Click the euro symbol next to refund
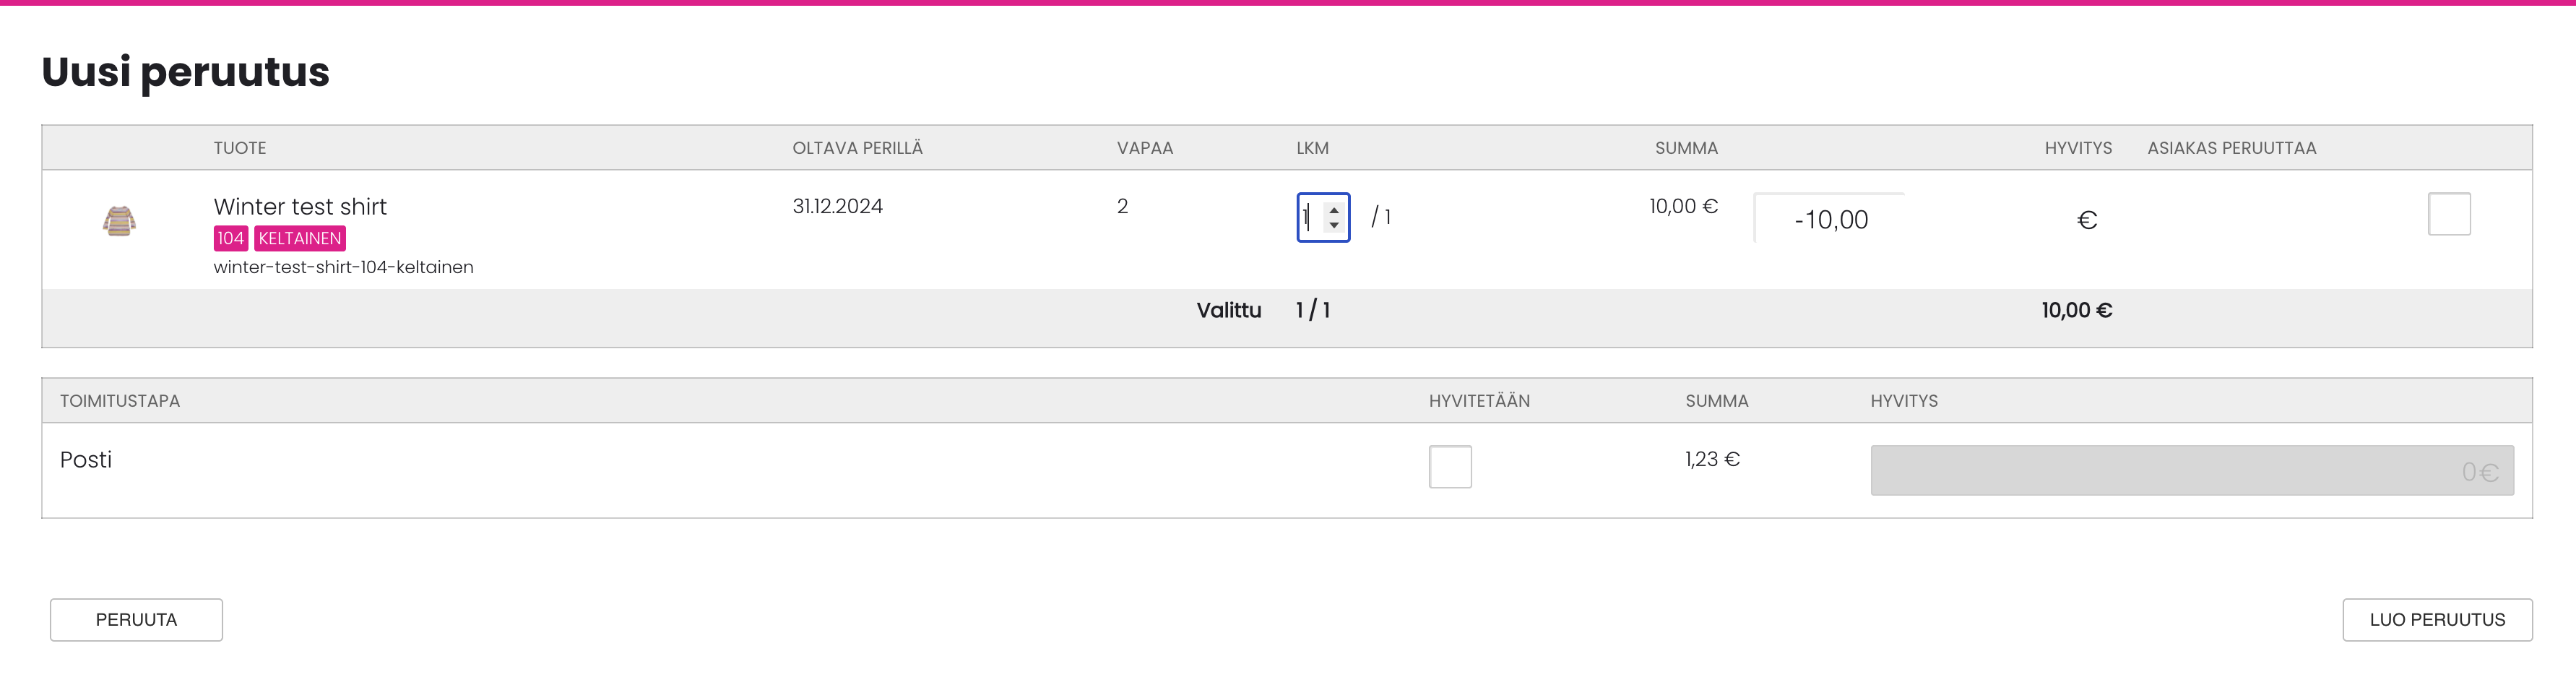 [2087, 220]
